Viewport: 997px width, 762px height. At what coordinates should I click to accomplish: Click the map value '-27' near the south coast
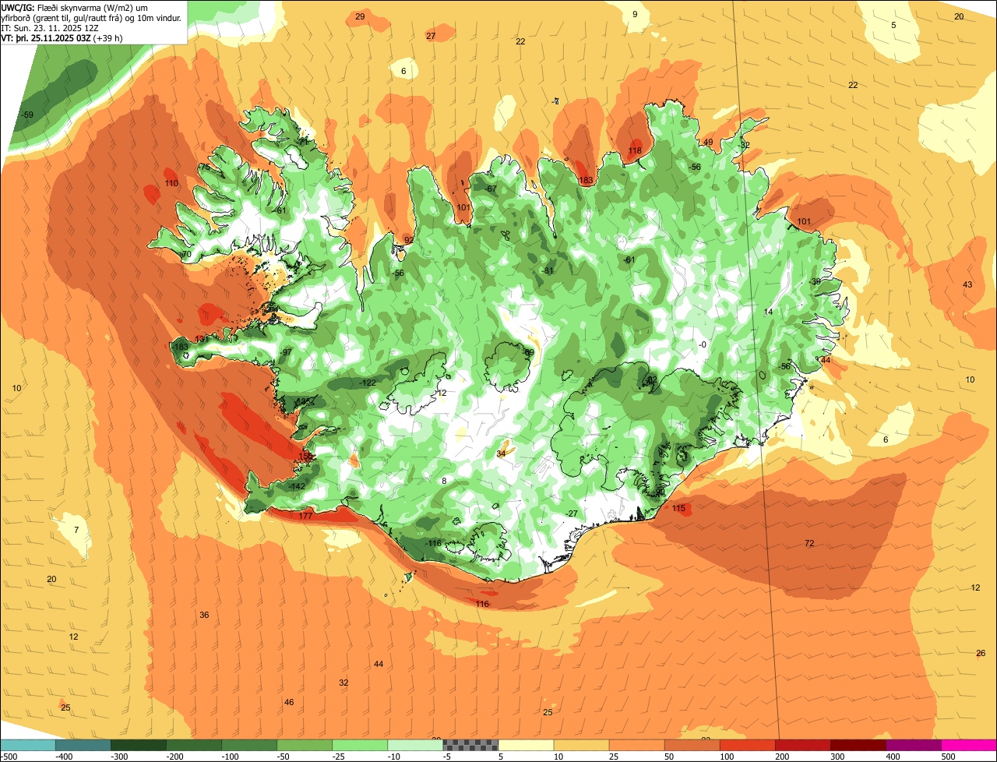point(572,513)
